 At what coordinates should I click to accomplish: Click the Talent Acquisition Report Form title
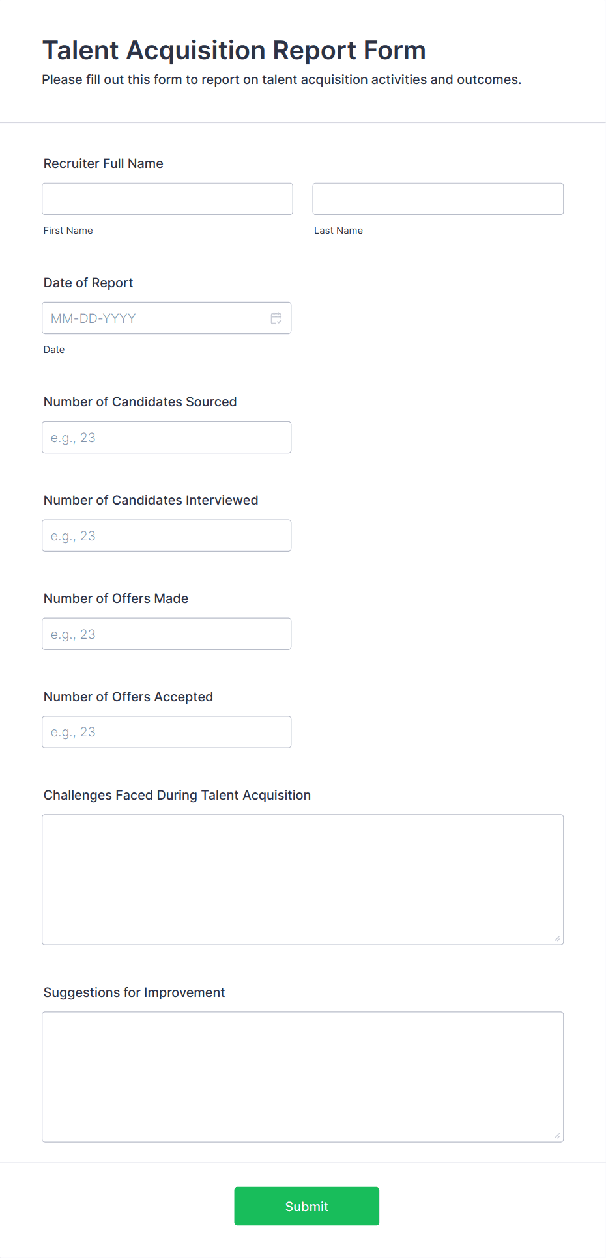click(x=234, y=49)
